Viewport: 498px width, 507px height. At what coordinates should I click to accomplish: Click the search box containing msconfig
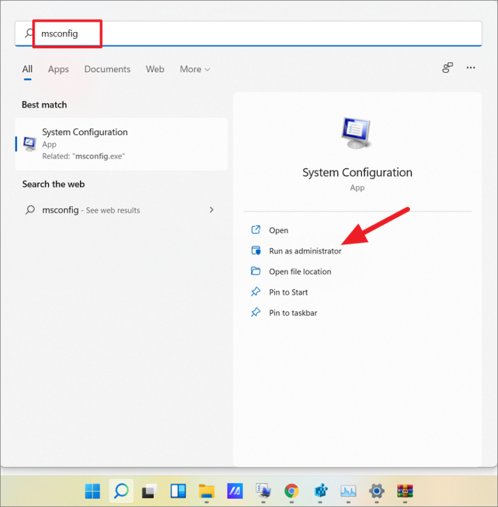click(249, 33)
